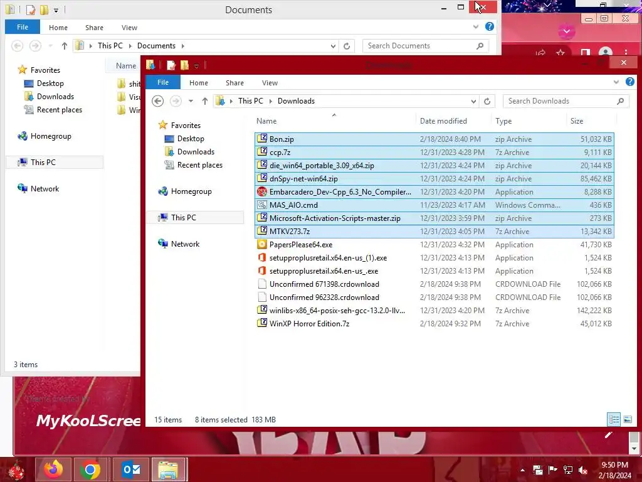This screenshot has width=642, height=482.
Task: Click the Start button ornament icon
Action: click(x=16, y=470)
